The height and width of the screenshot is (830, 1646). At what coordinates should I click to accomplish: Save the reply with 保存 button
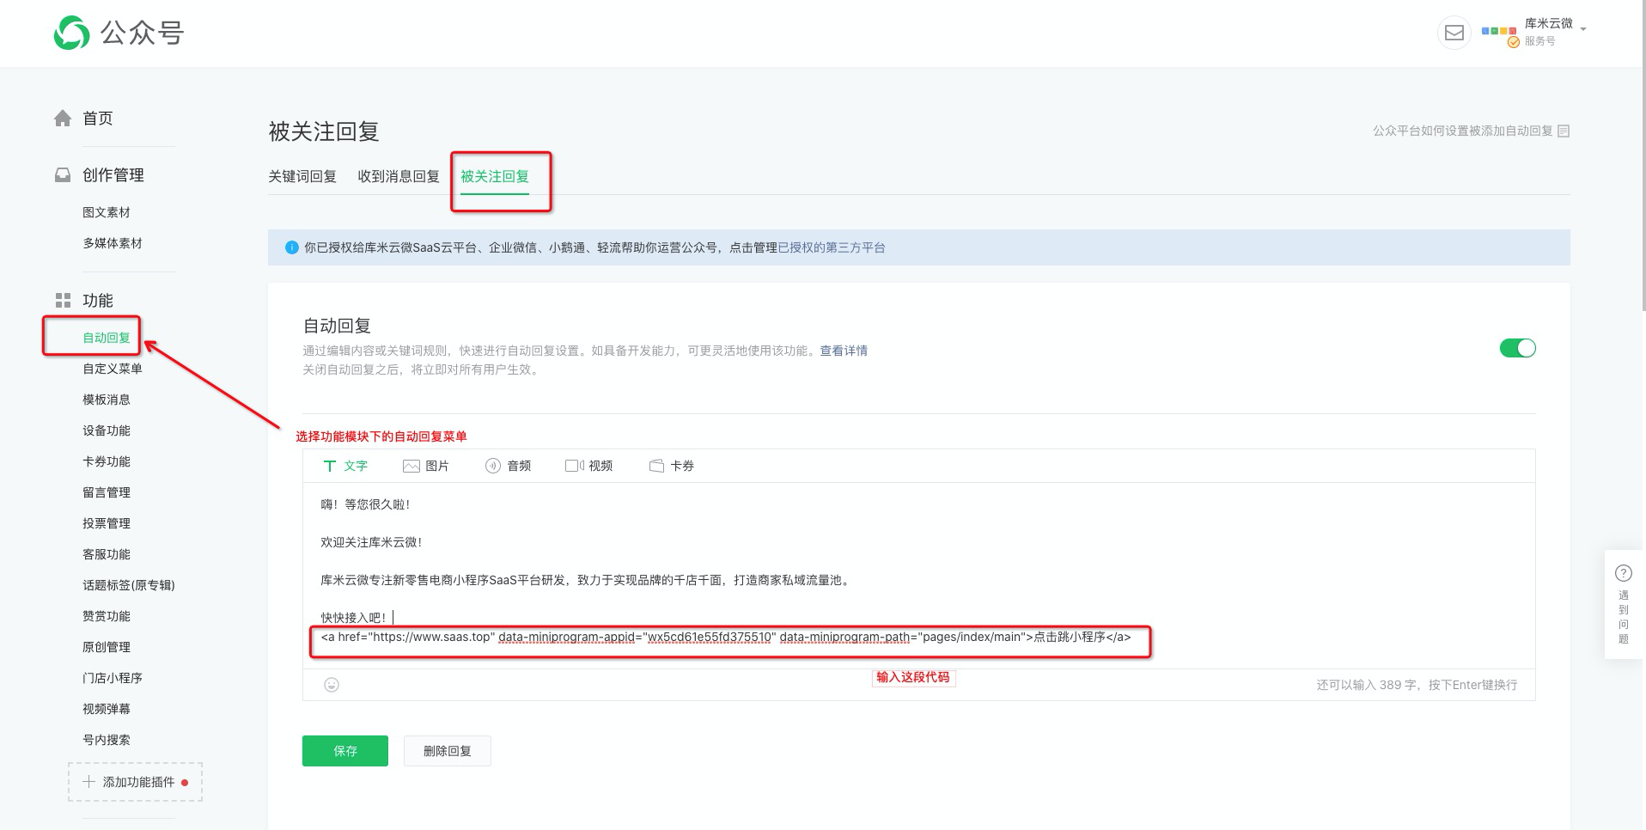(x=345, y=751)
